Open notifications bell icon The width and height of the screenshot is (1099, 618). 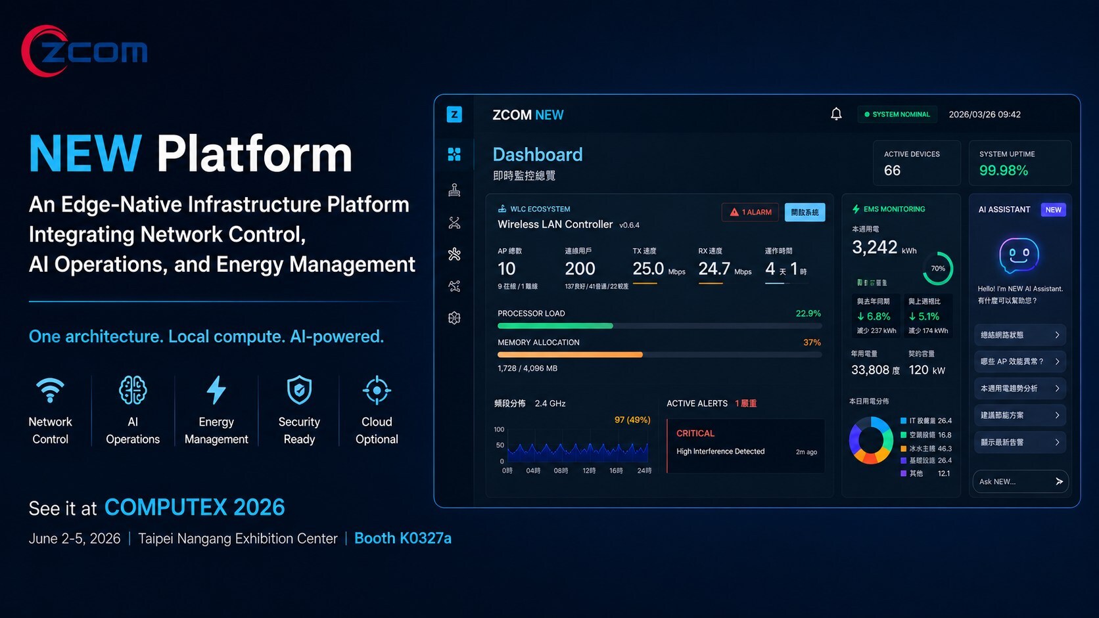tap(836, 114)
